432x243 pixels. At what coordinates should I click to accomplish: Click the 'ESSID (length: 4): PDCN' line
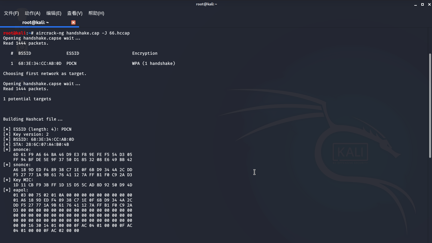point(37,129)
